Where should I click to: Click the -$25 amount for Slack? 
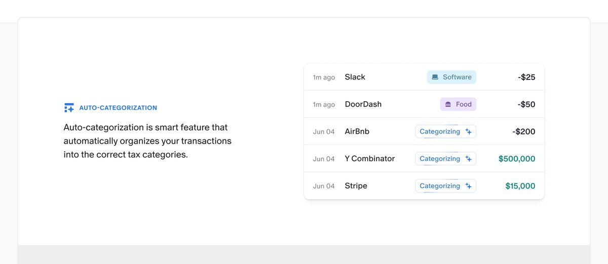click(x=526, y=77)
